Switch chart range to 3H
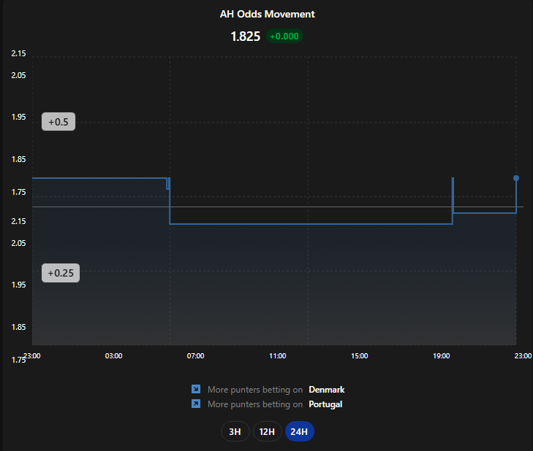The width and height of the screenshot is (533, 451). pyautogui.click(x=235, y=431)
